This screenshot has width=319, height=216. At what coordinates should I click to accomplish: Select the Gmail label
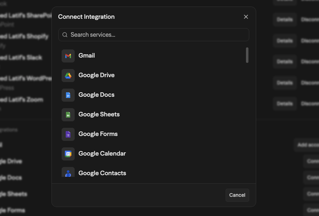tap(86, 56)
